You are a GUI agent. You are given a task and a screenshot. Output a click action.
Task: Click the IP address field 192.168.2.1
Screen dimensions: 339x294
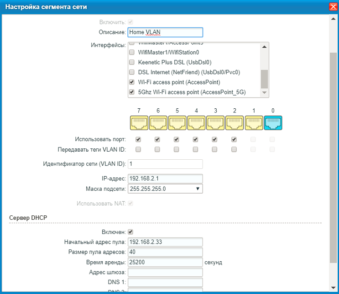coord(165,178)
